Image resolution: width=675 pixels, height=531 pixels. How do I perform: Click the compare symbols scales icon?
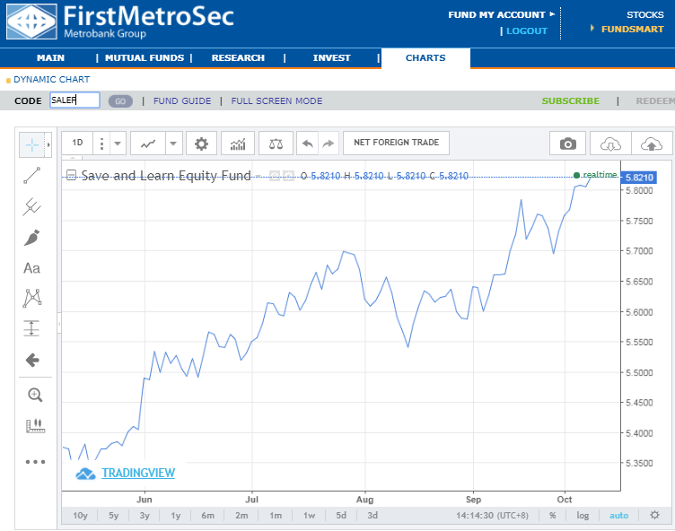[x=276, y=144]
